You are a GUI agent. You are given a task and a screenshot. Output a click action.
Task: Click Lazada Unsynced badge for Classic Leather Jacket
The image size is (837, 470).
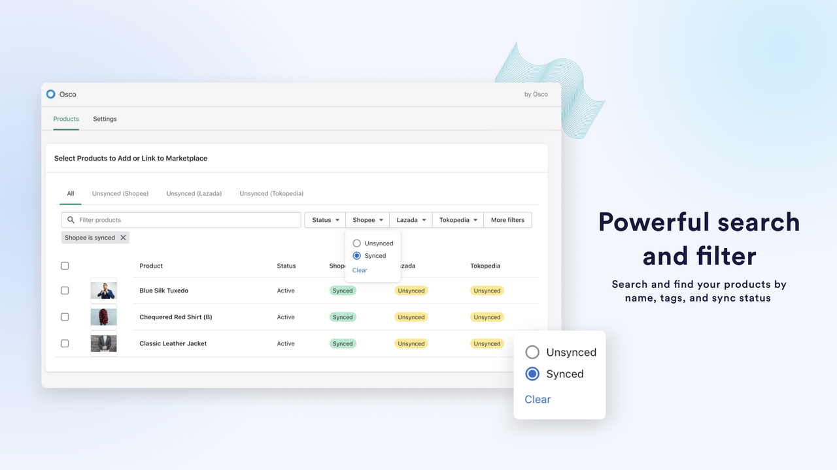pyautogui.click(x=411, y=343)
